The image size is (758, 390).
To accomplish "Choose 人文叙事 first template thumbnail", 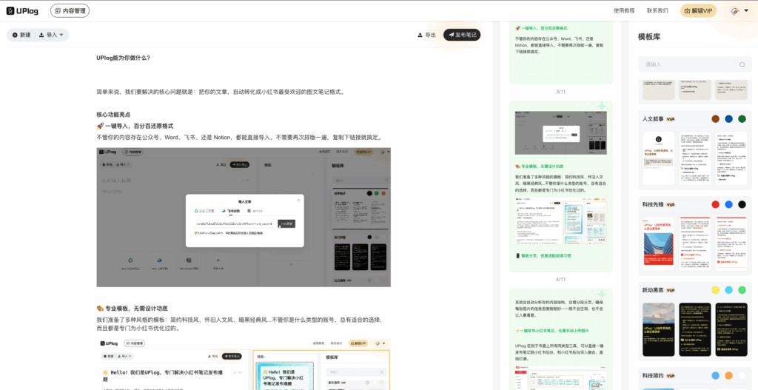I will point(658,158).
